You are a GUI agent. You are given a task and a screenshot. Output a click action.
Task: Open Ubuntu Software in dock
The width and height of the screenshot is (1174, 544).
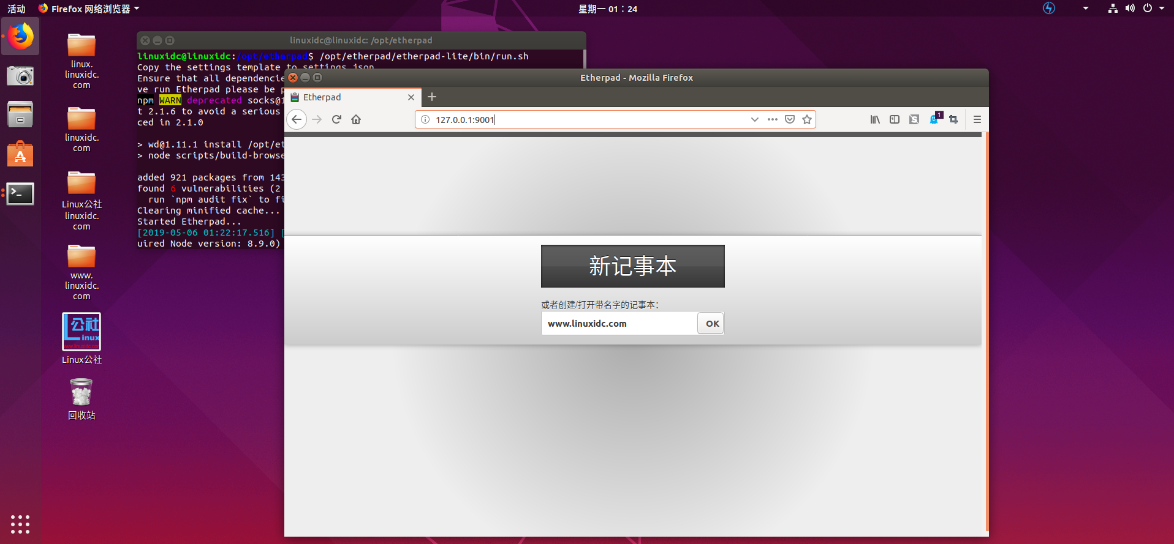pyautogui.click(x=20, y=154)
